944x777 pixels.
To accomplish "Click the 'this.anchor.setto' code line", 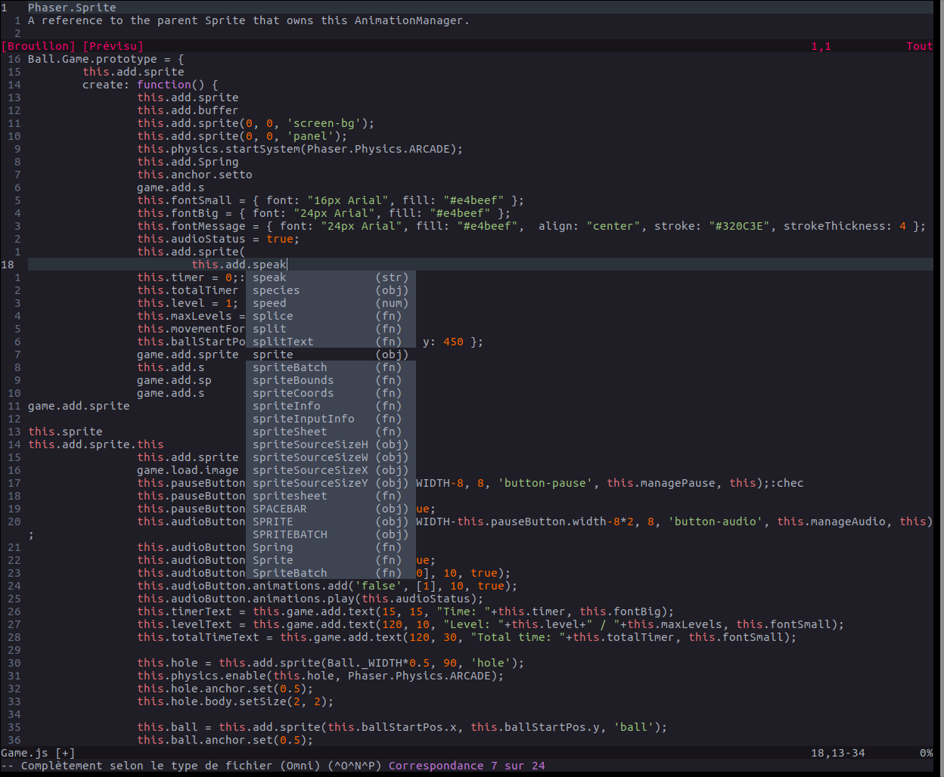I will (x=194, y=175).
